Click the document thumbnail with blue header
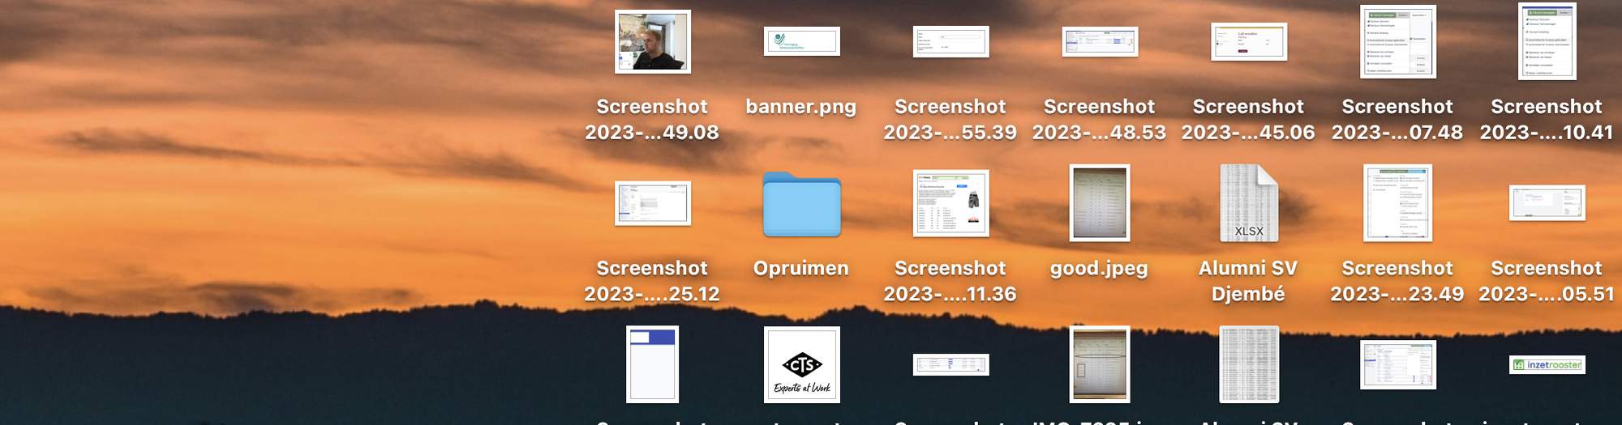 (x=652, y=364)
